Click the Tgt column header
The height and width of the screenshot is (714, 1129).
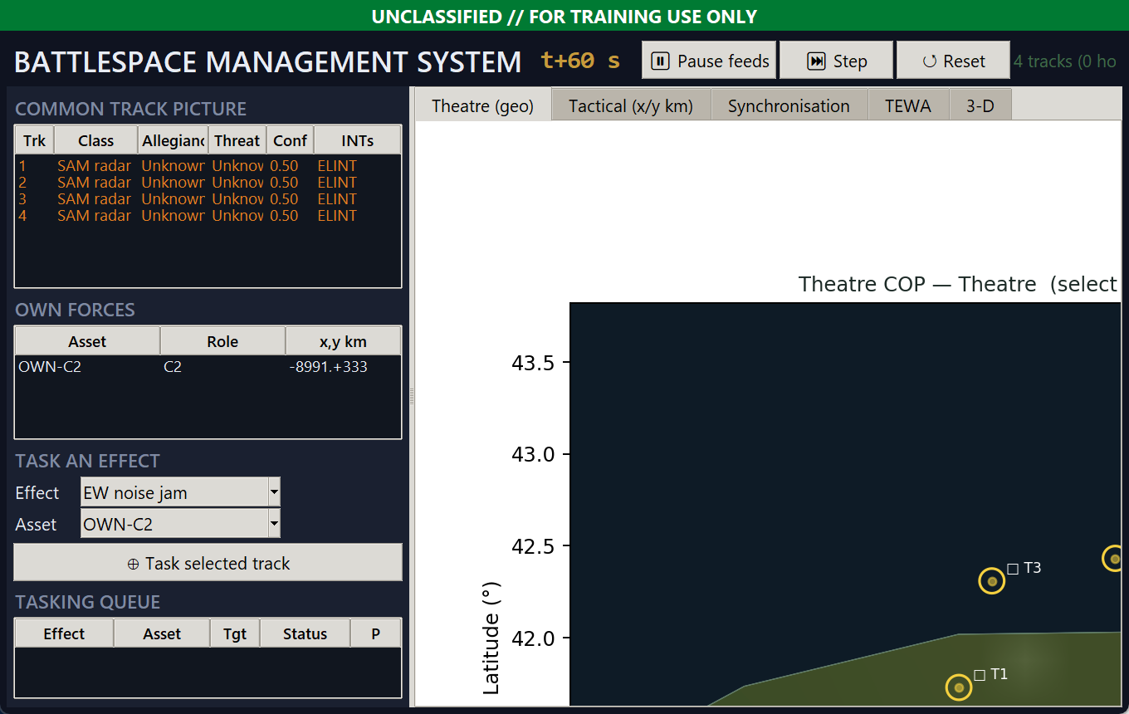click(235, 633)
